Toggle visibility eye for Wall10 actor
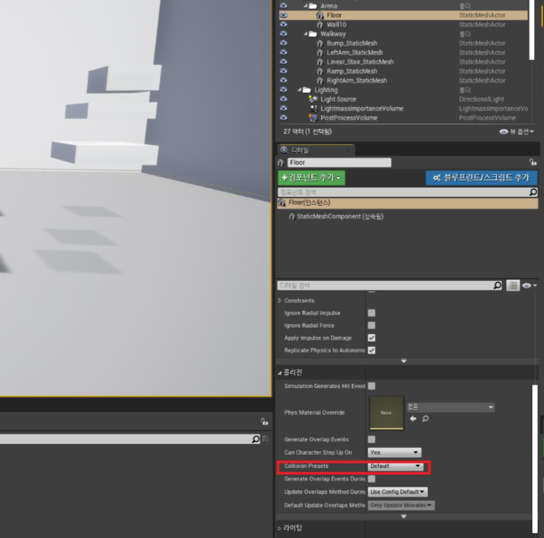544x538 pixels. pos(284,24)
